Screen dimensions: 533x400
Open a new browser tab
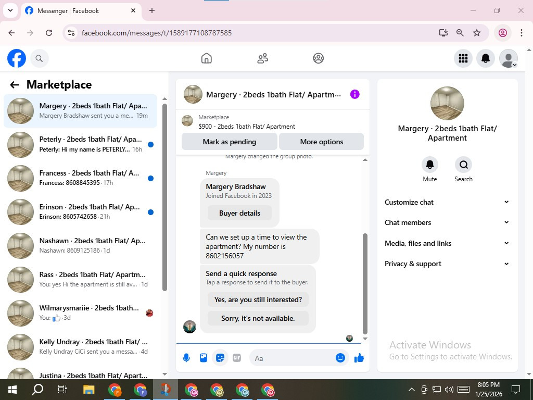(x=152, y=10)
